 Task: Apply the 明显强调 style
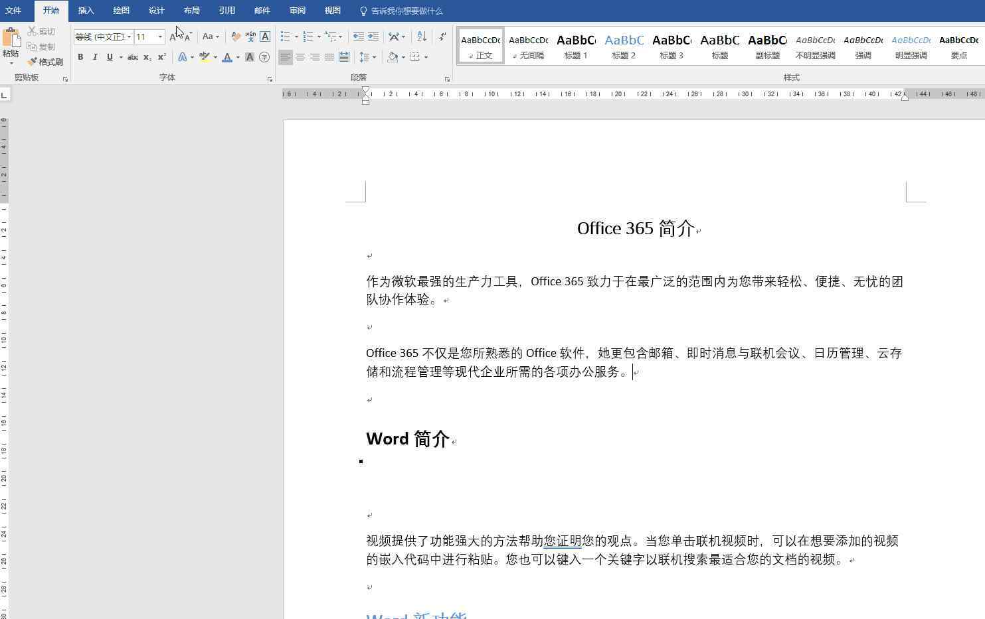[911, 46]
